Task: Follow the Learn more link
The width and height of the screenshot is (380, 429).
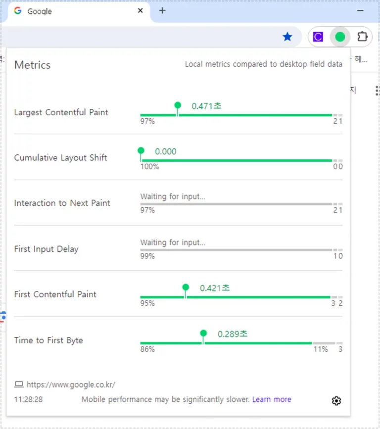Action: 272,399
